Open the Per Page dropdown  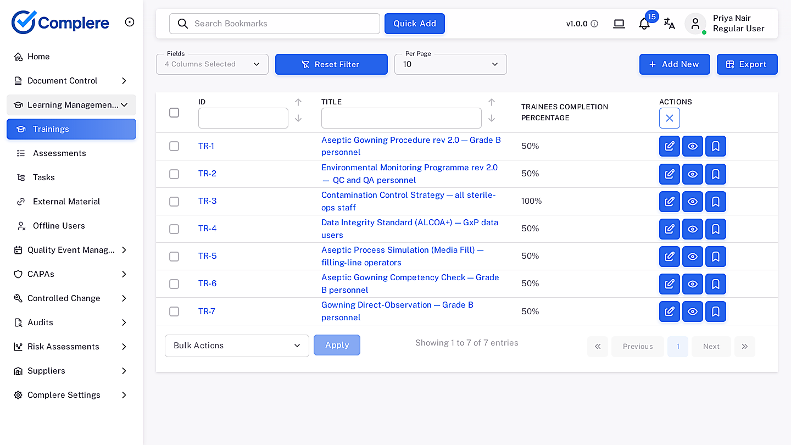(450, 64)
